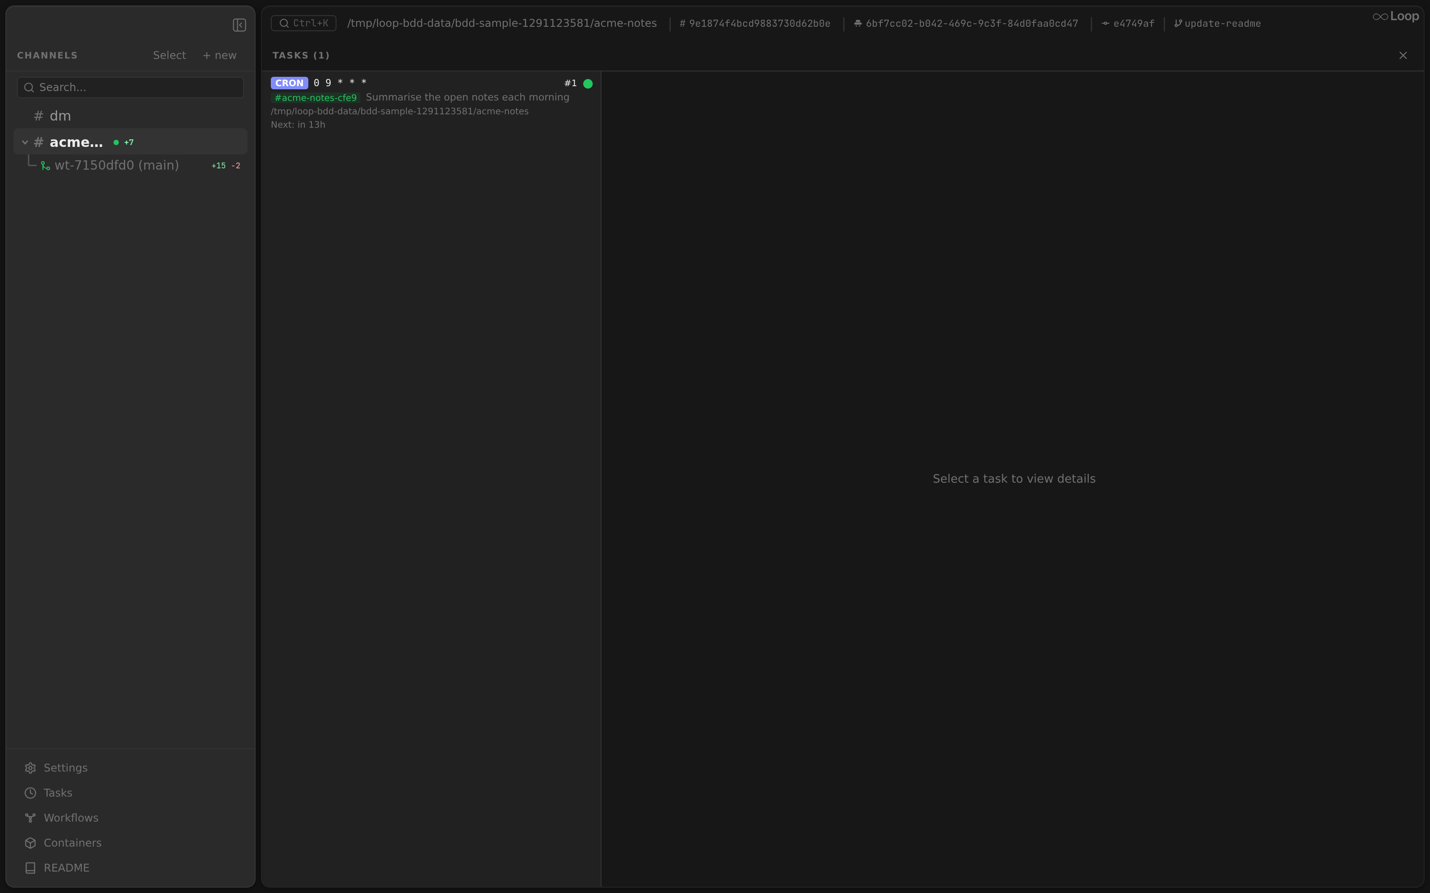Click the magnifier icon in Ctrl+K box
This screenshot has width=1430, height=893.
coord(284,24)
